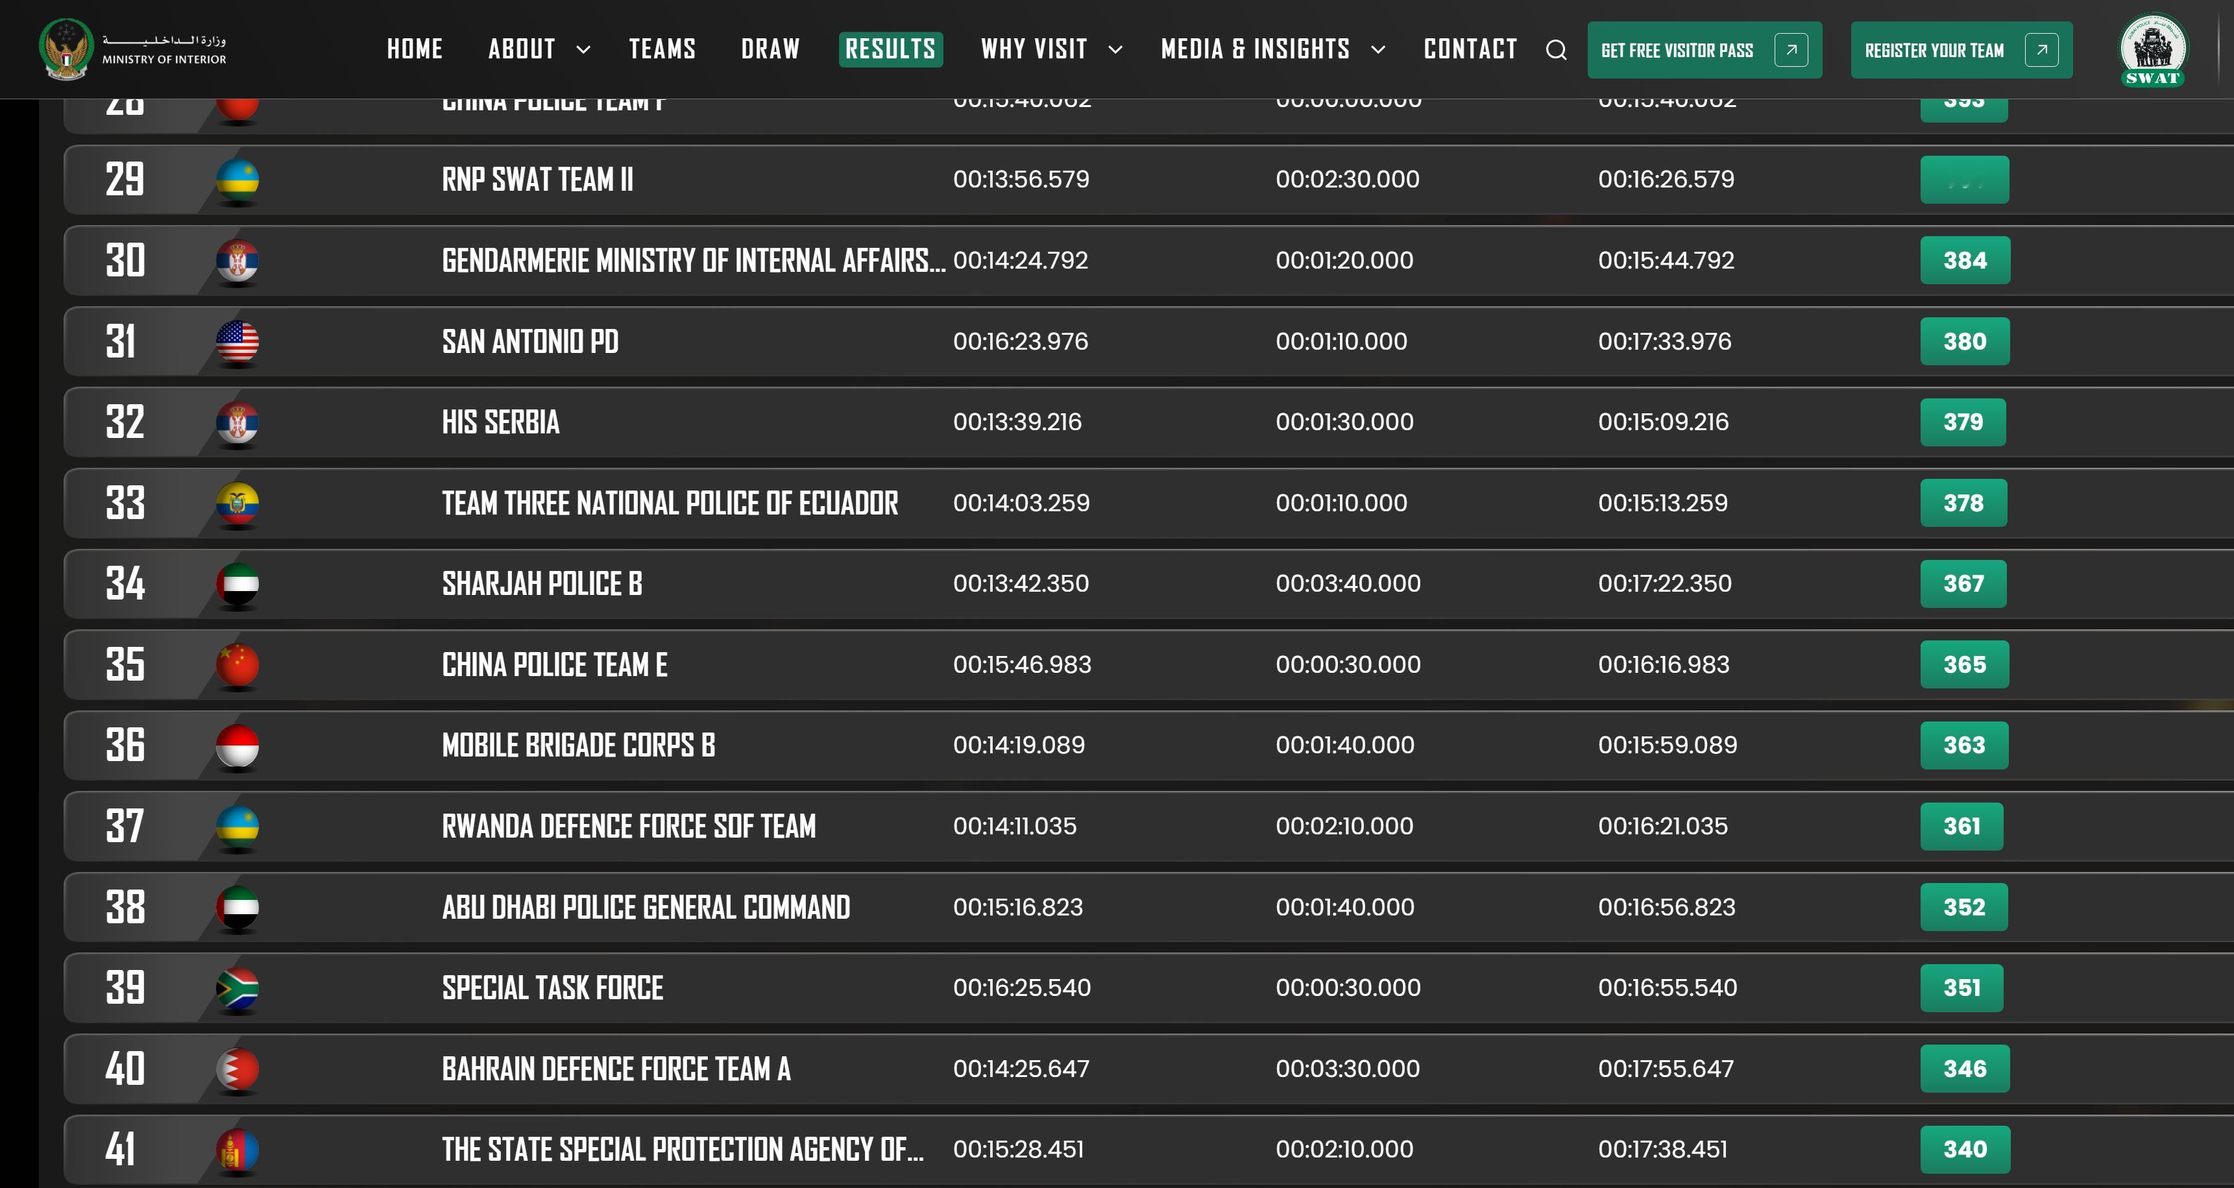Click Get Free Visitor Pass button
Viewport: 2234px width, 1188px height.
point(1703,51)
